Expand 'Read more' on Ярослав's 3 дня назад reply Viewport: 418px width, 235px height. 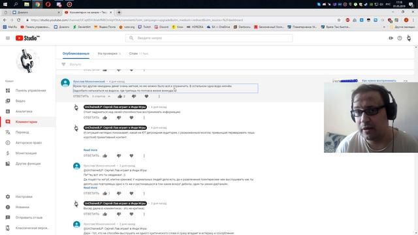point(90,187)
